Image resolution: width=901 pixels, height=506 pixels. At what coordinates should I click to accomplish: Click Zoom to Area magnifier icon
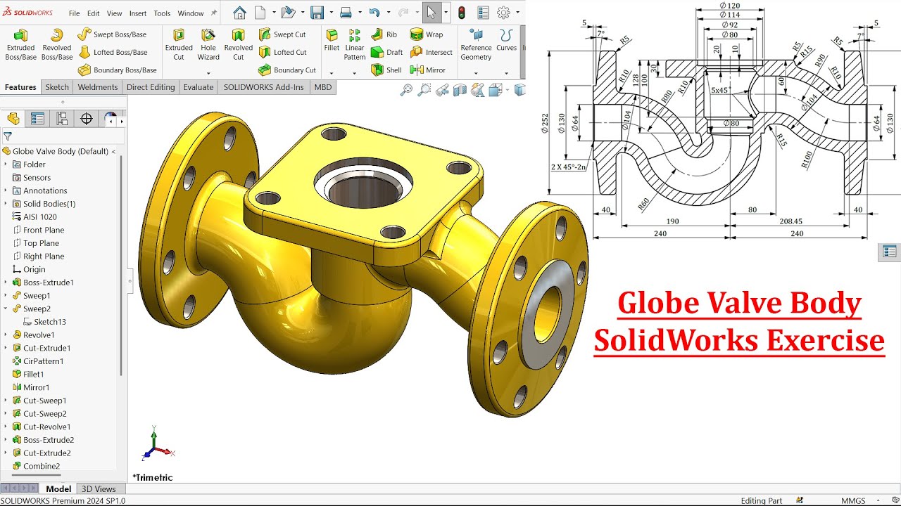[x=424, y=90]
